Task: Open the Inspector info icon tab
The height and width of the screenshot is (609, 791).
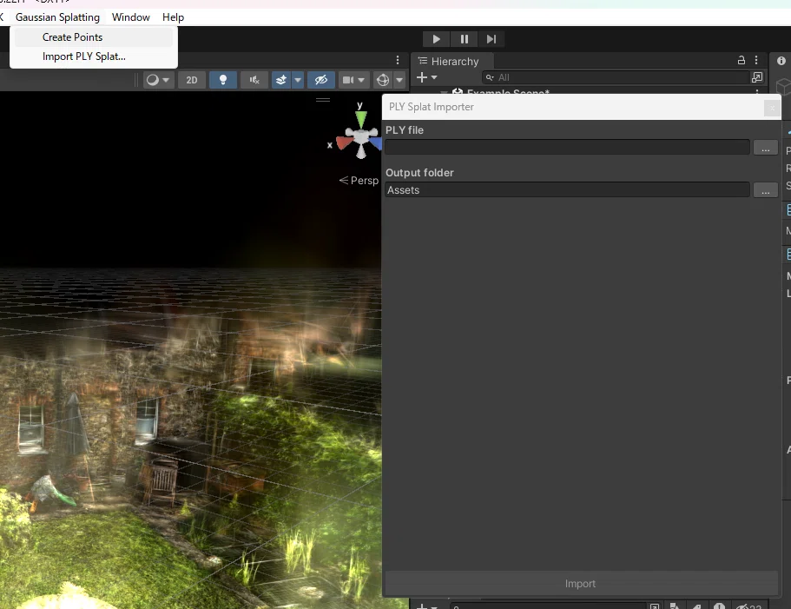Action: (781, 61)
